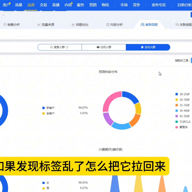Select the 品类 top menu
The width and height of the screenshot is (192, 192).
31,5
